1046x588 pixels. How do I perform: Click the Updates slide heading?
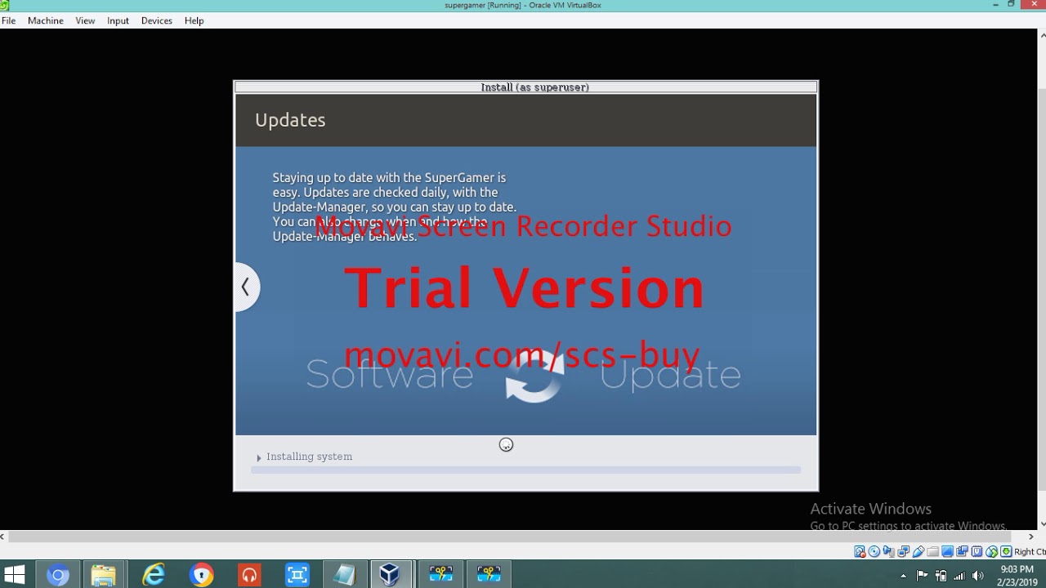290,120
